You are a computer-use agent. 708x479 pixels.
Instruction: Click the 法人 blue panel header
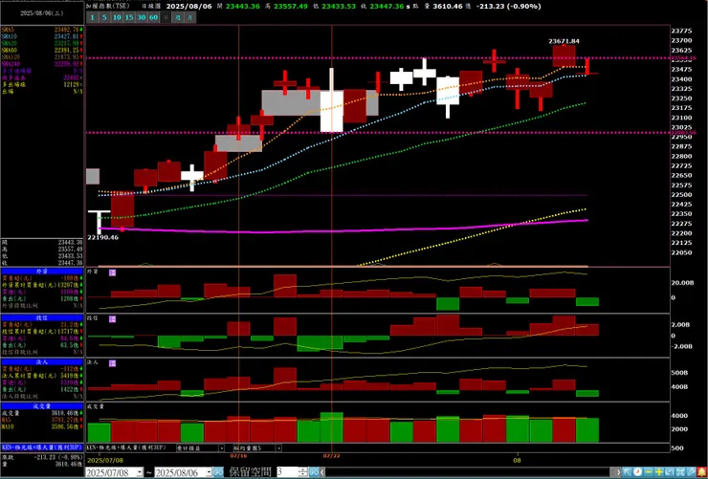42,361
